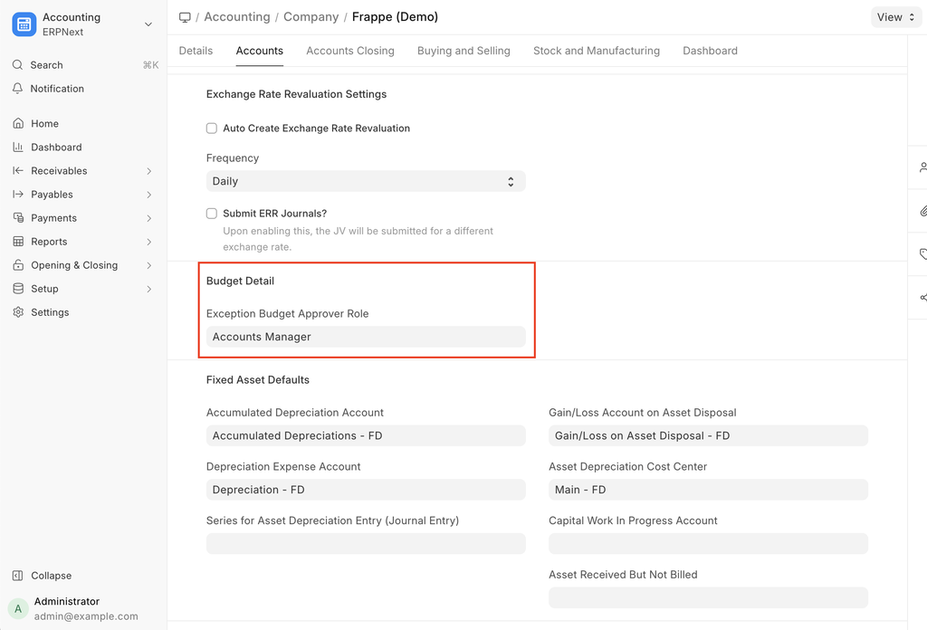The image size is (927, 630).
Task: Click the Company breadcrumb link
Action: (x=311, y=17)
